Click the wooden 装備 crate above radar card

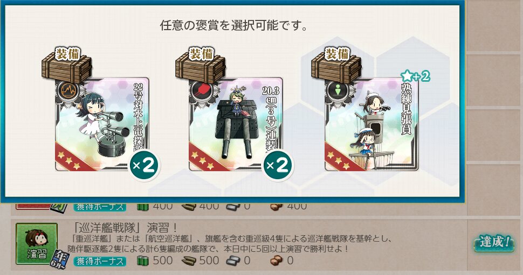67,65
